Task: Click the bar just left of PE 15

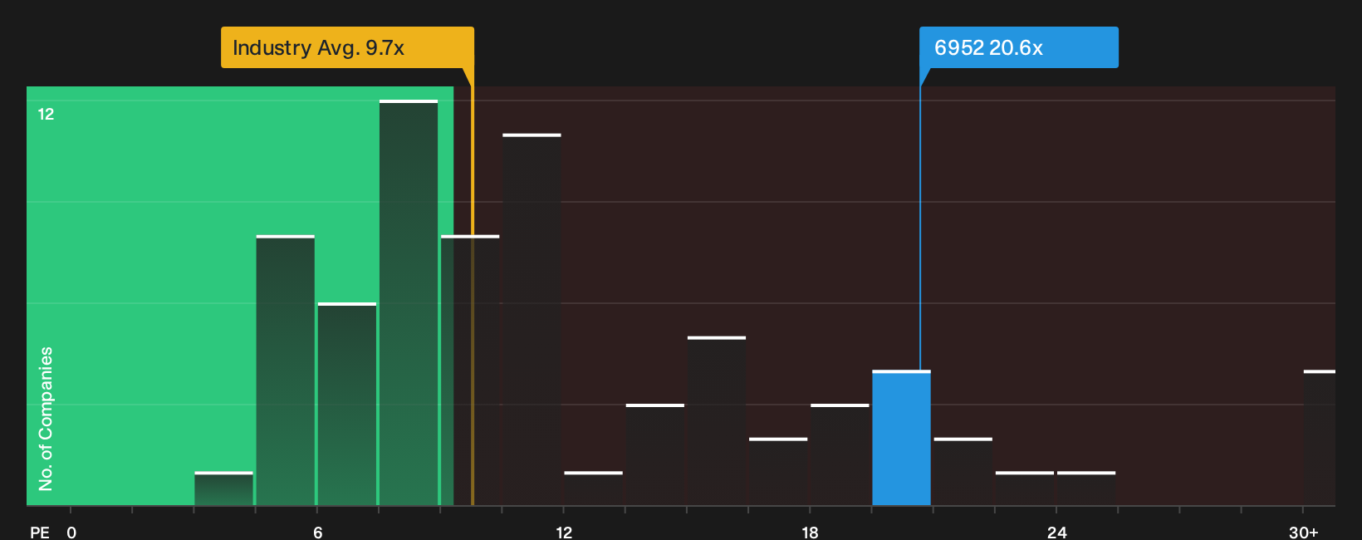Action: (655, 454)
